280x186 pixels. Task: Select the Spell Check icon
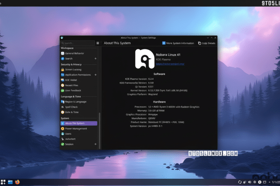pos(62,107)
